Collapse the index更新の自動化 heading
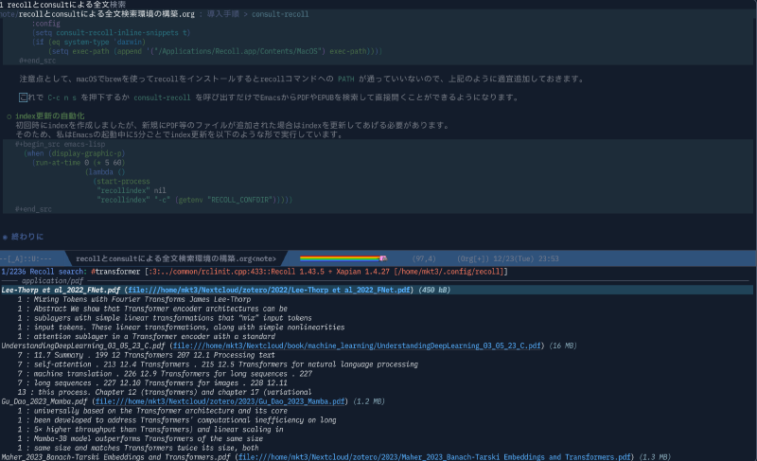 (x=55, y=115)
